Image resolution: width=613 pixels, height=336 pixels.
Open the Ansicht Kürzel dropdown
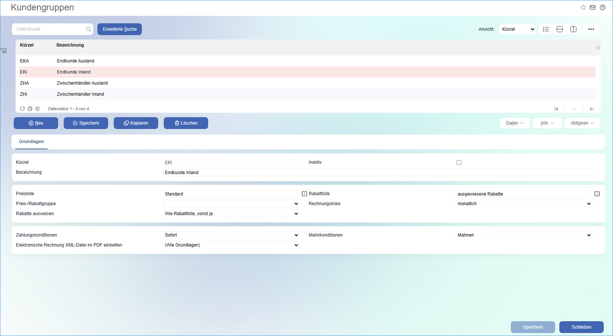coord(517,29)
